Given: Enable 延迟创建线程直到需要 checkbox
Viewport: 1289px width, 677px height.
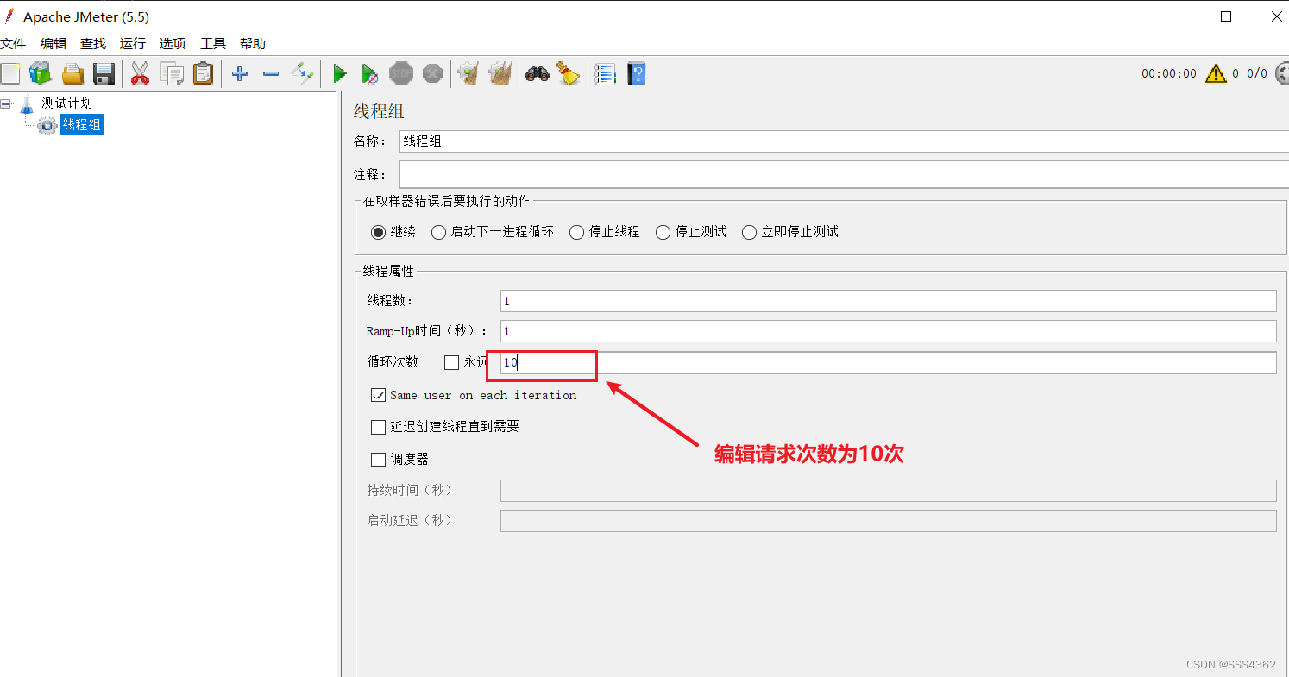Looking at the screenshot, I should (x=378, y=427).
